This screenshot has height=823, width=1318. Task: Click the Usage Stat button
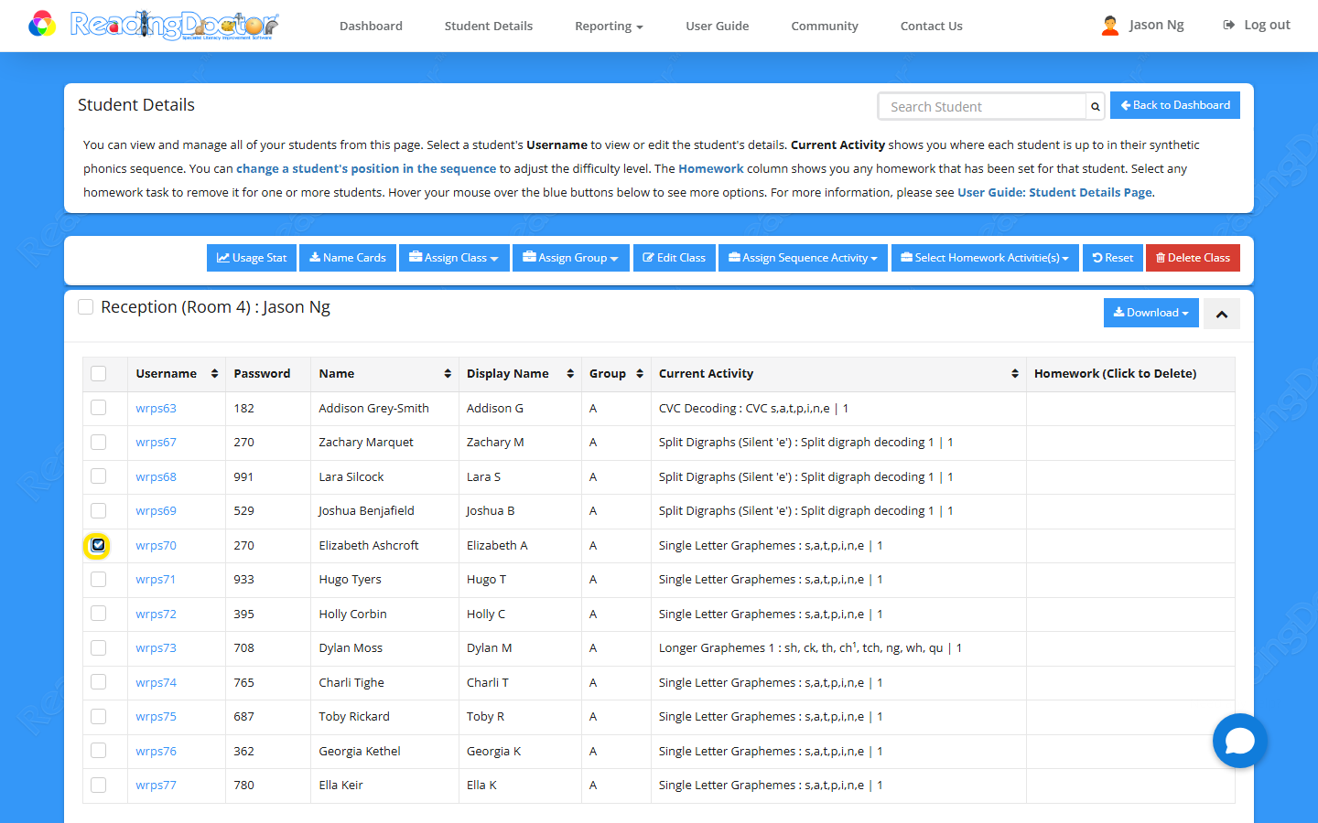(x=252, y=258)
